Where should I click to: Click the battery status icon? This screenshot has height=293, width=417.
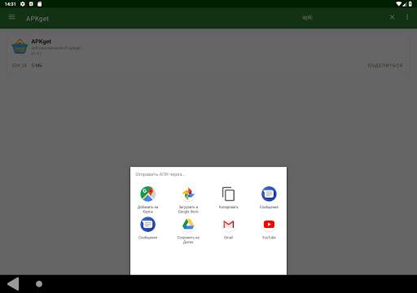click(410, 4)
